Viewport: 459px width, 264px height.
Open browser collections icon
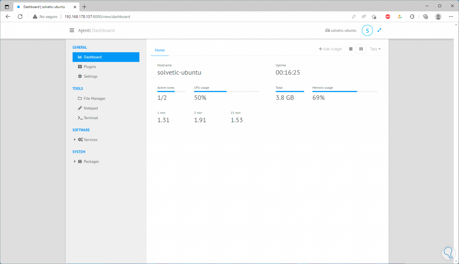(425, 17)
